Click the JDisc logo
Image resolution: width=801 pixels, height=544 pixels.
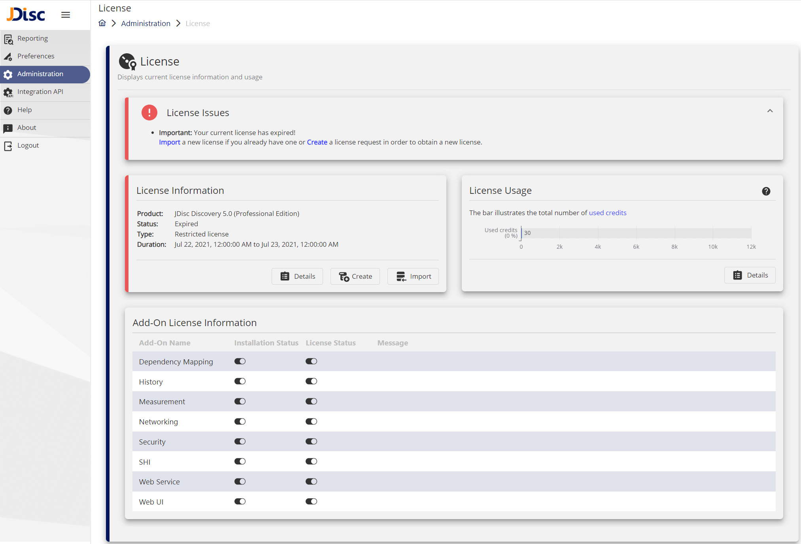click(x=26, y=15)
